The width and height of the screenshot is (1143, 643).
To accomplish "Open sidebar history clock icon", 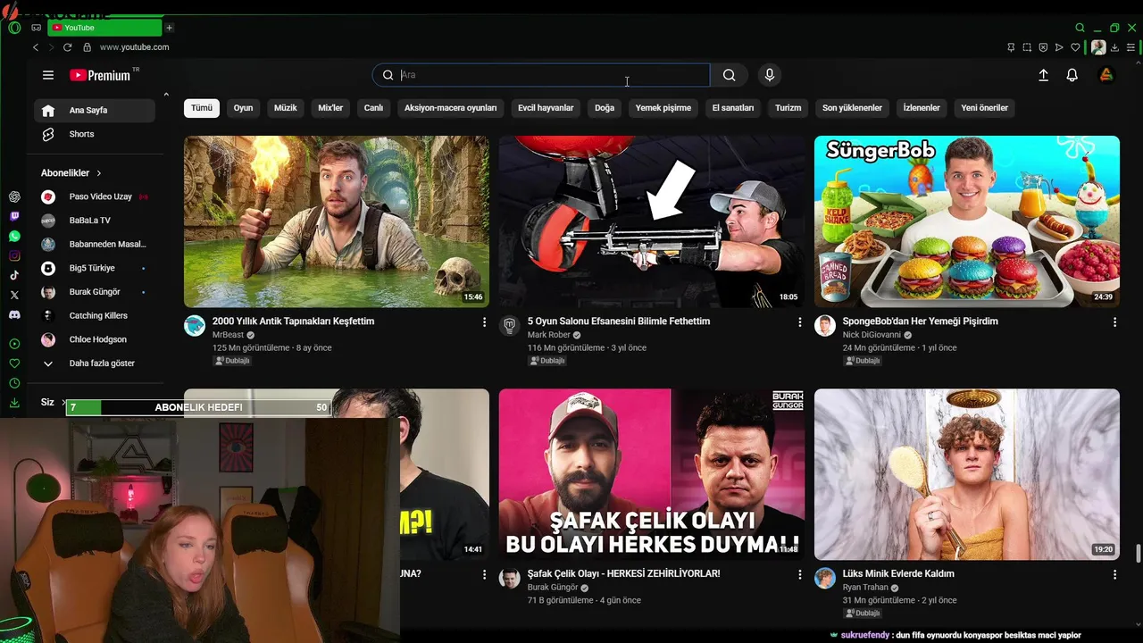I will point(14,383).
